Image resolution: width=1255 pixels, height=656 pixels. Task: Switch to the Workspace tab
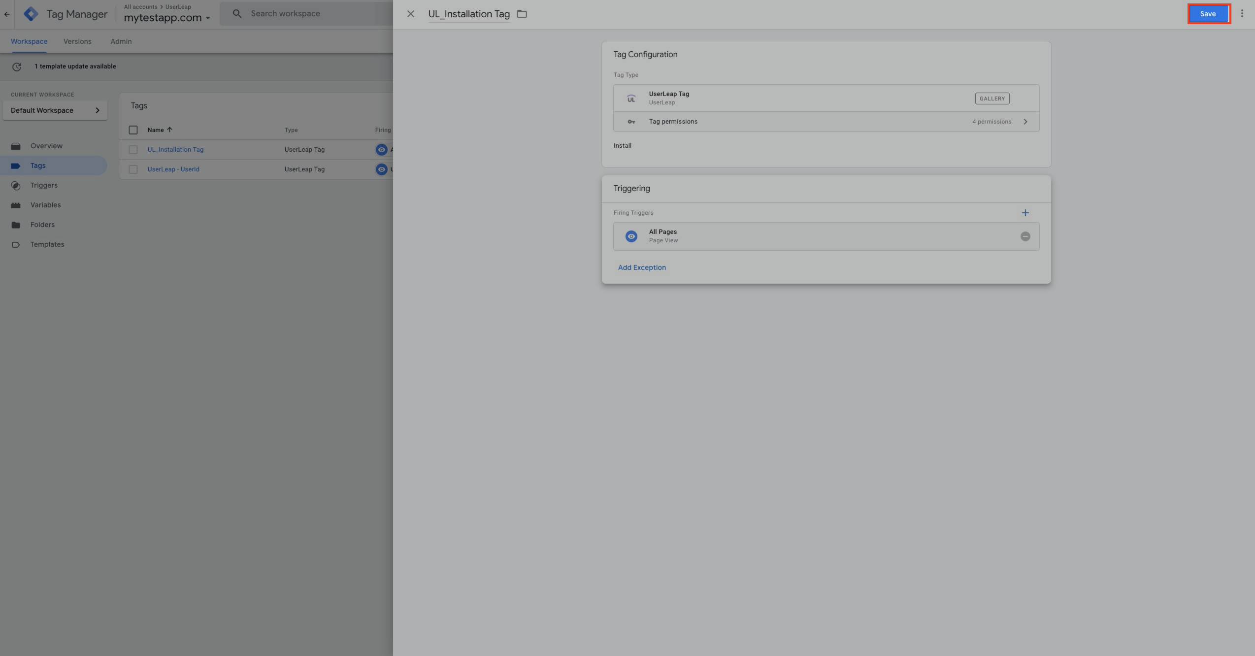tap(29, 41)
